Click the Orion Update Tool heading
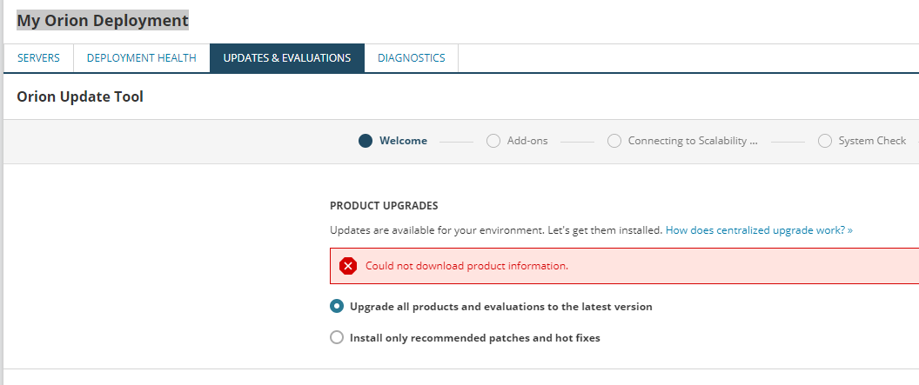This screenshot has width=919, height=385. (80, 96)
